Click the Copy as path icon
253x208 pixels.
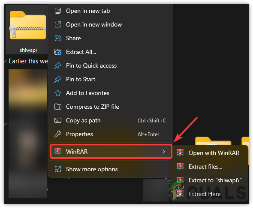click(x=58, y=120)
